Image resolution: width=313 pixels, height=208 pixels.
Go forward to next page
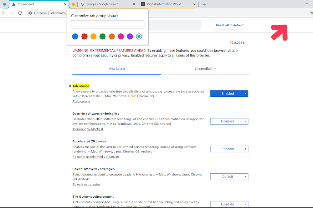(12, 13)
